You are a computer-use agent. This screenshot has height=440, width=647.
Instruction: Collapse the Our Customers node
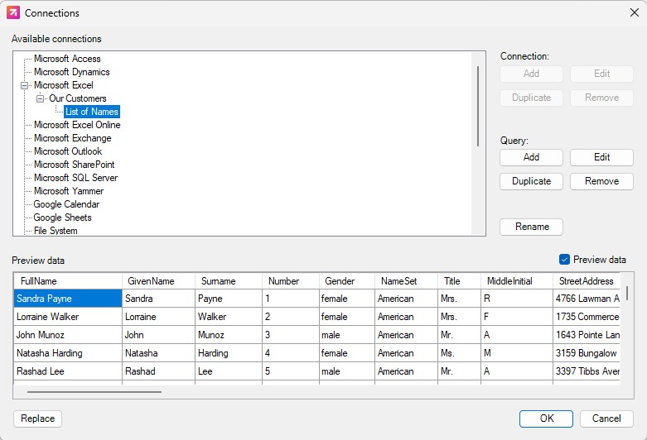click(40, 98)
